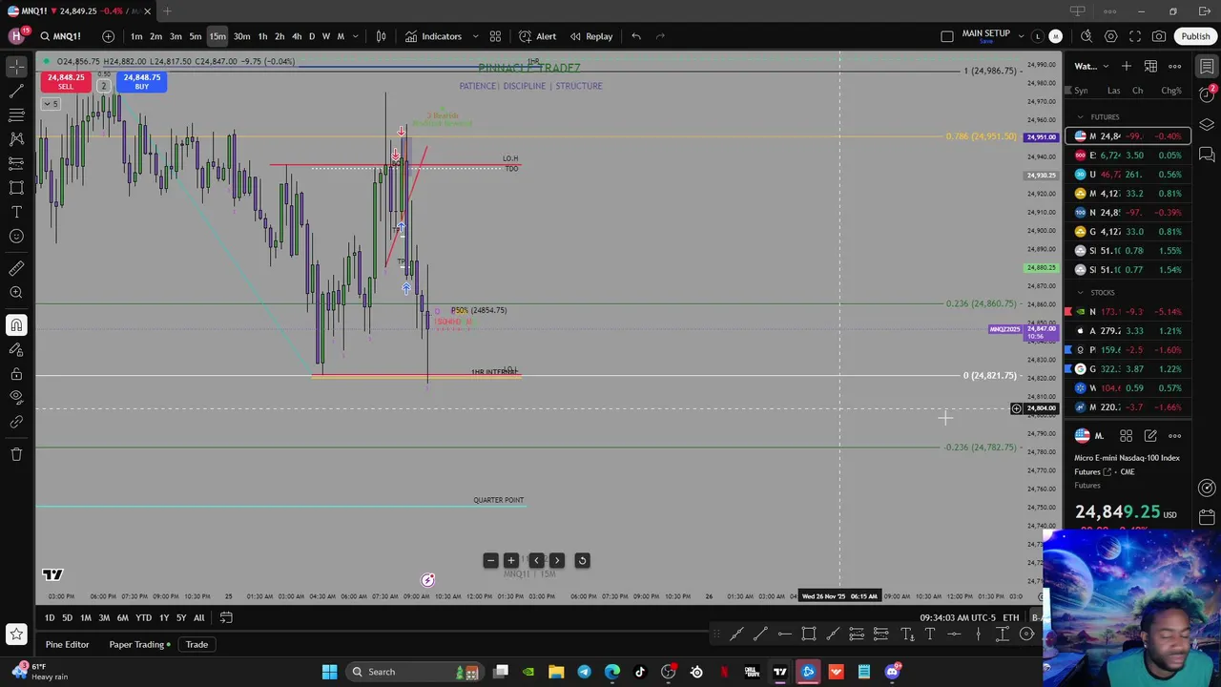The image size is (1221, 687).
Task: Open the chart type candles selector
Action: coord(381,36)
